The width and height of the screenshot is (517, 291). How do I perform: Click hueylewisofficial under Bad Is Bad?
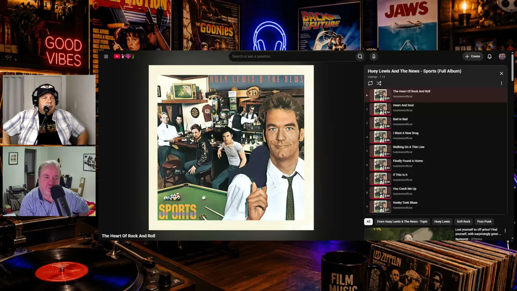pos(403,124)
